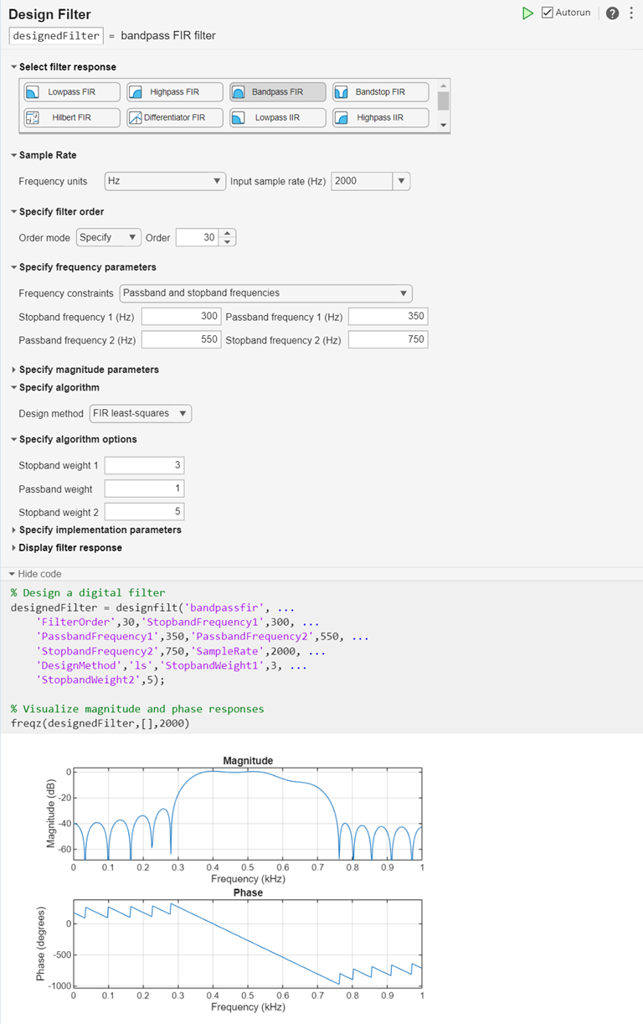Edit the Stopband frequency 1 value
This screenshot has width=643, height=1024.
[180, 317]
